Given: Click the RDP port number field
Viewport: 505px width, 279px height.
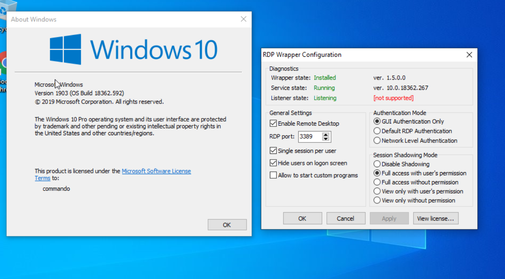Looking at the screenshot, I should tap(310, 136).
